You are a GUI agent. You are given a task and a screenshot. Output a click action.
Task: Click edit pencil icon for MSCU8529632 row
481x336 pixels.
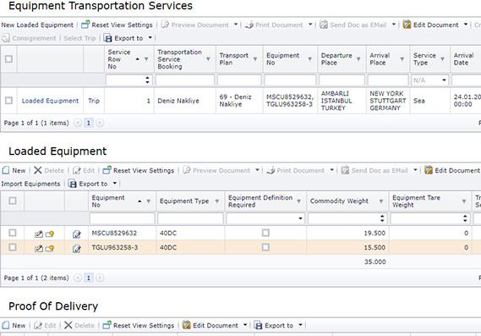[x=38, y=234]
